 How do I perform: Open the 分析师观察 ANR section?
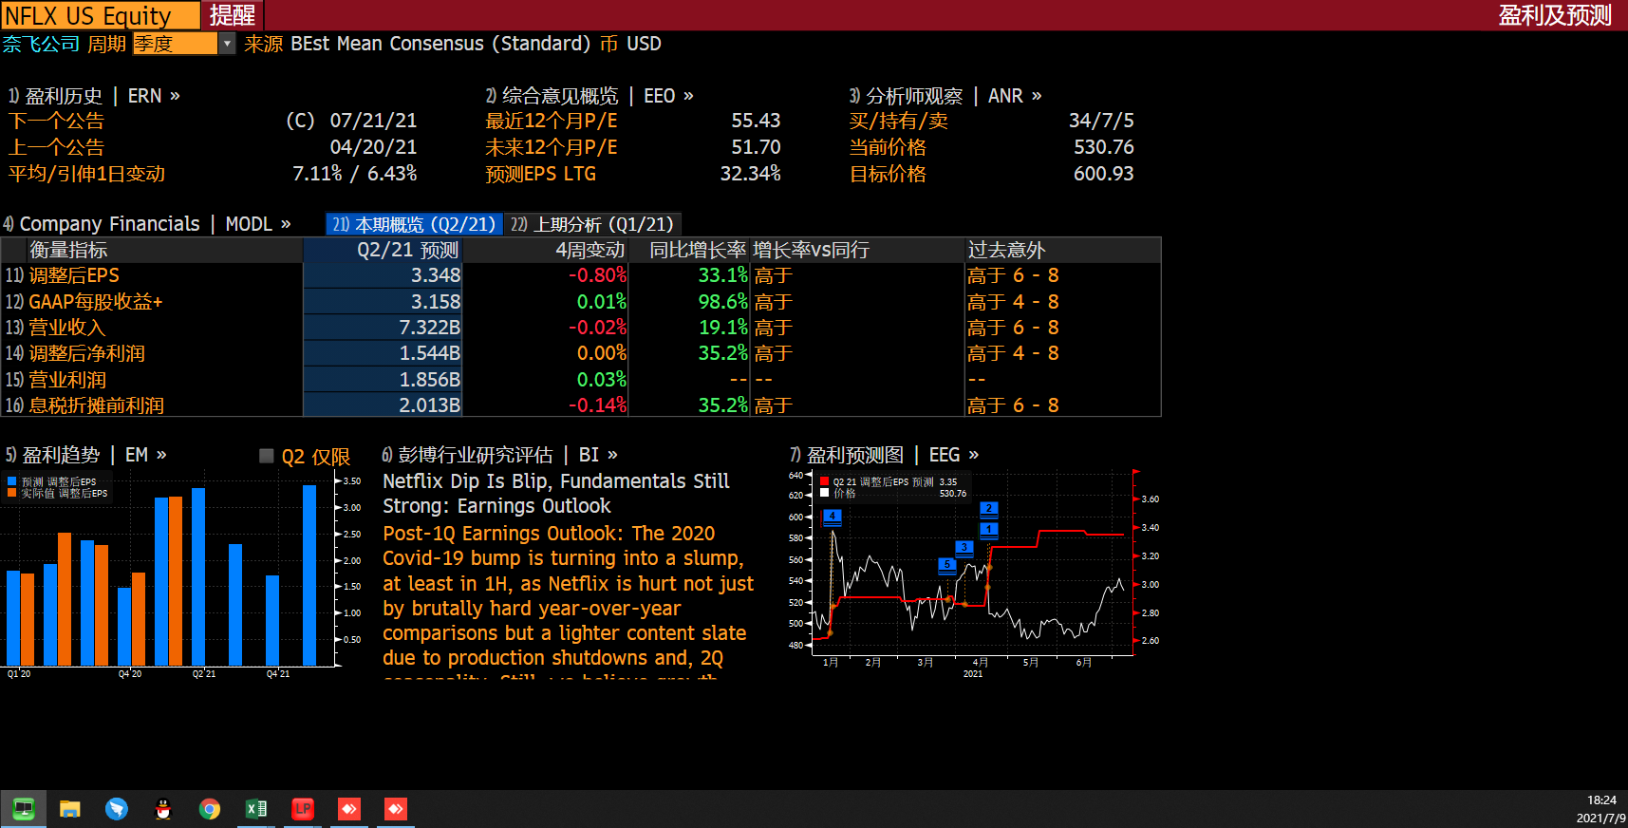(945, 96)
